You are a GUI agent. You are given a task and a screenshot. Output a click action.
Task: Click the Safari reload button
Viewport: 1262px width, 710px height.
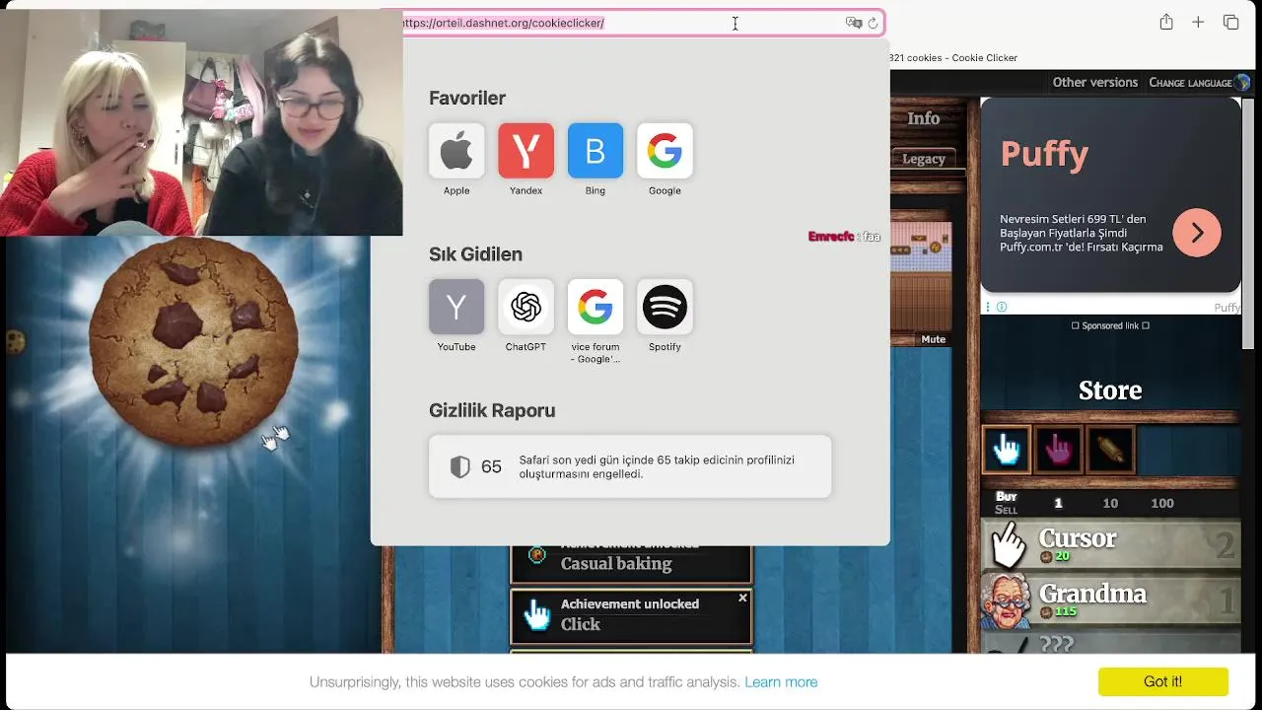click(873, 23)
